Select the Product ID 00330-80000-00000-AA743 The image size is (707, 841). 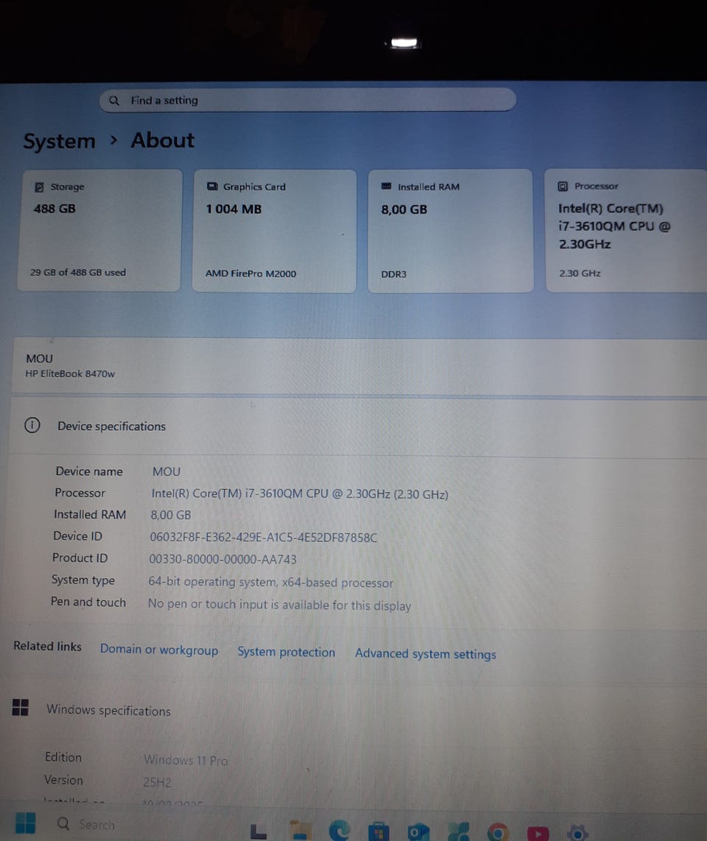pyautogui.click(x=222, y=560)
